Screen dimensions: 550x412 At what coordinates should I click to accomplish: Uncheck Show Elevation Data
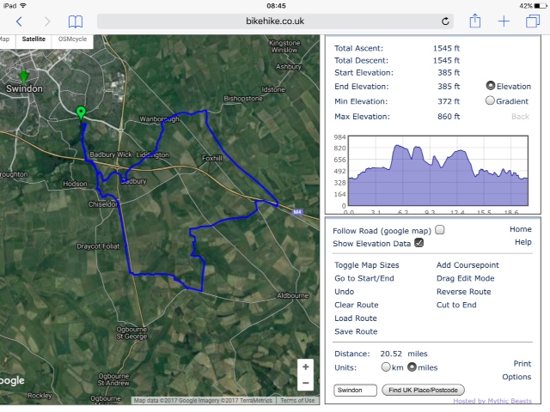tap(419, 243)
